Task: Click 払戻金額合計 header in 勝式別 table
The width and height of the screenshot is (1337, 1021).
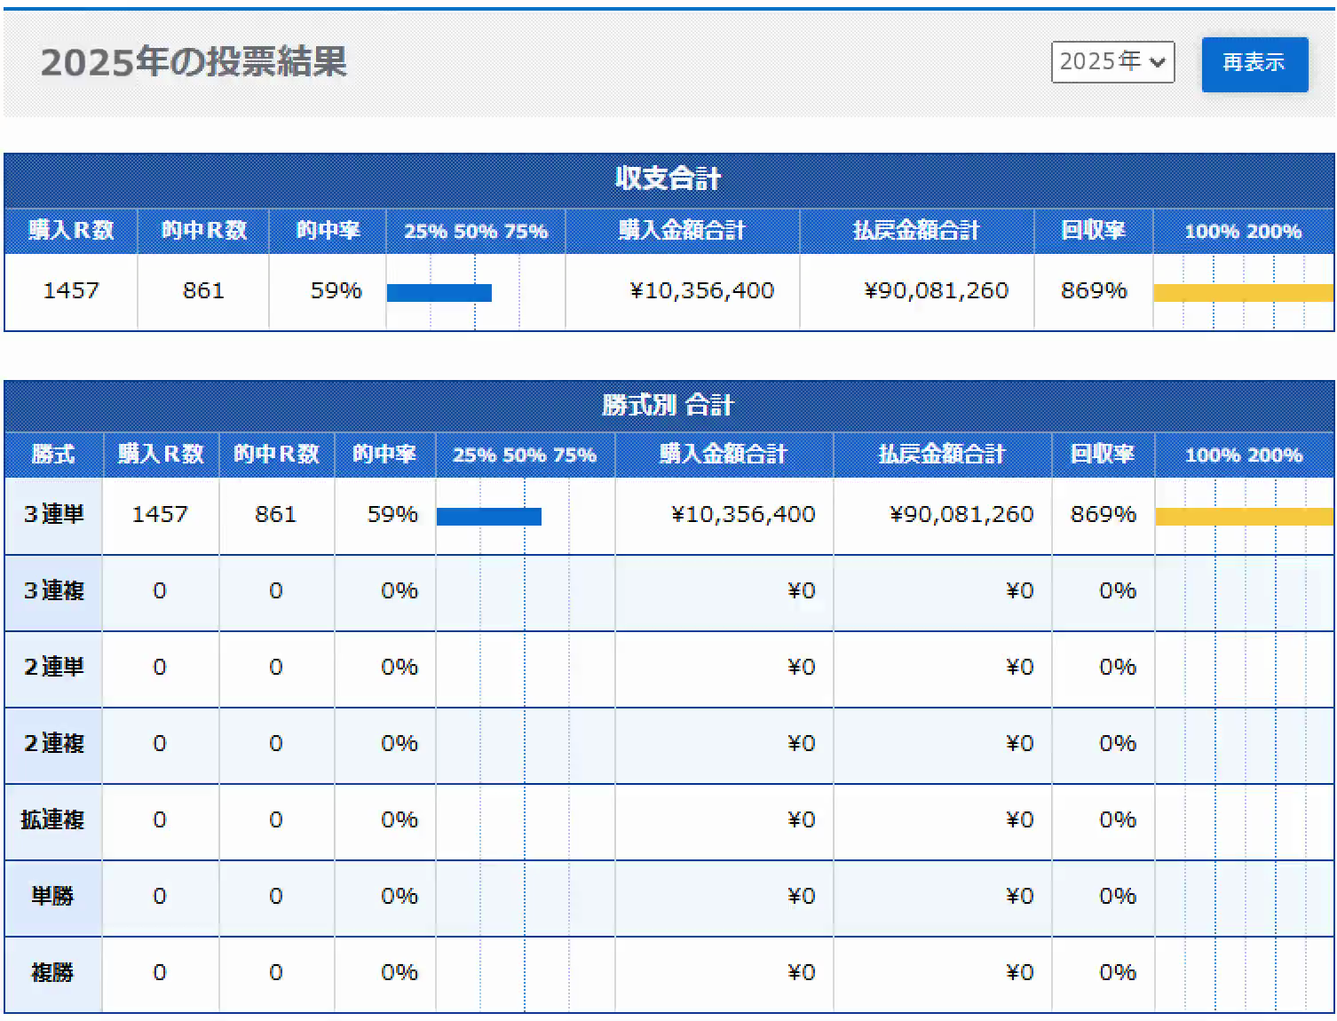Action: pos(942,455)
